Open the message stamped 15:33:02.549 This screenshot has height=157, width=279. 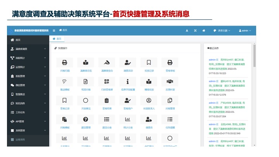(227, 129)
